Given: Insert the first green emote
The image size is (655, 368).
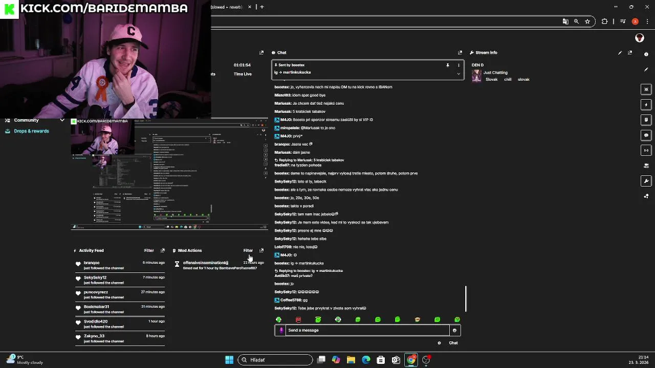Looking at the screenshot, I should [278, 319].
